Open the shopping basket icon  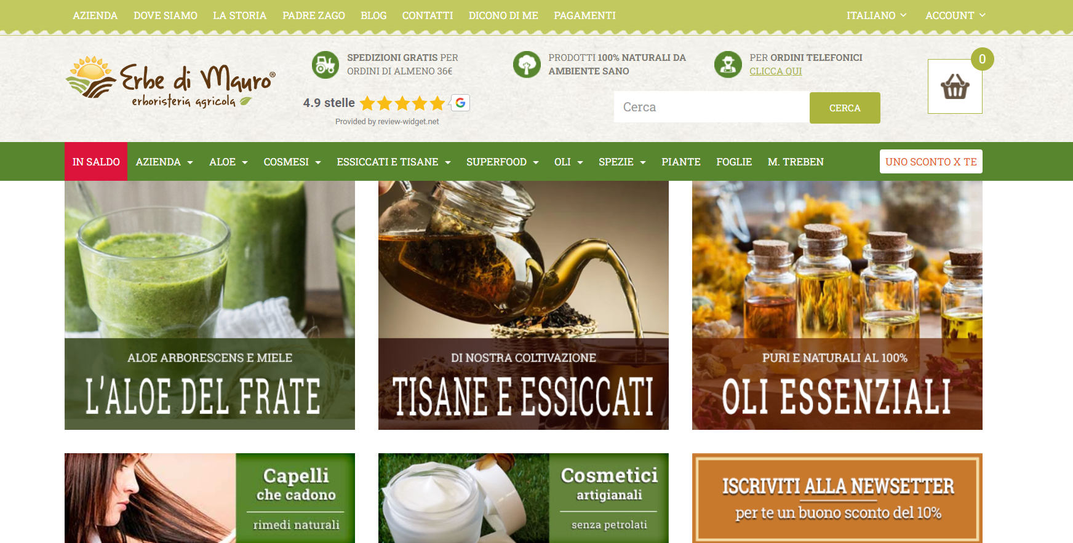(954, 87)
